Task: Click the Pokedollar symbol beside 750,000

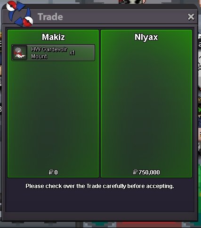Action: 135,172
